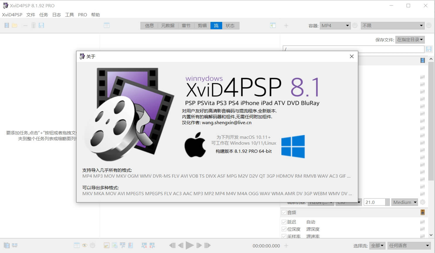This screenshot has height=253, width=435.
Task: Click the gear icon in bottom toolbar
Action: [93, 245]
